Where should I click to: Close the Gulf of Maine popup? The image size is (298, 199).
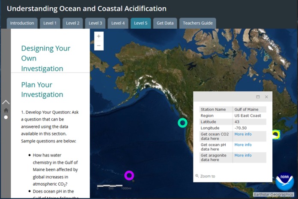[x=266, y=97]
